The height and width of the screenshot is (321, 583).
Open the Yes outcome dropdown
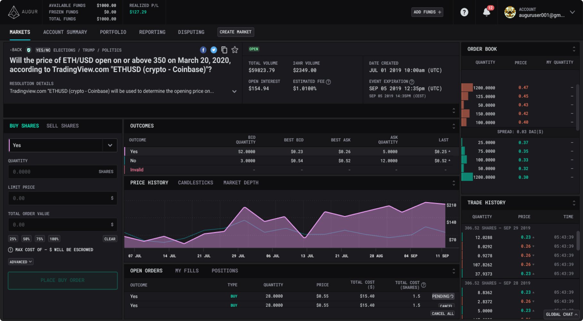pos(110,145)
